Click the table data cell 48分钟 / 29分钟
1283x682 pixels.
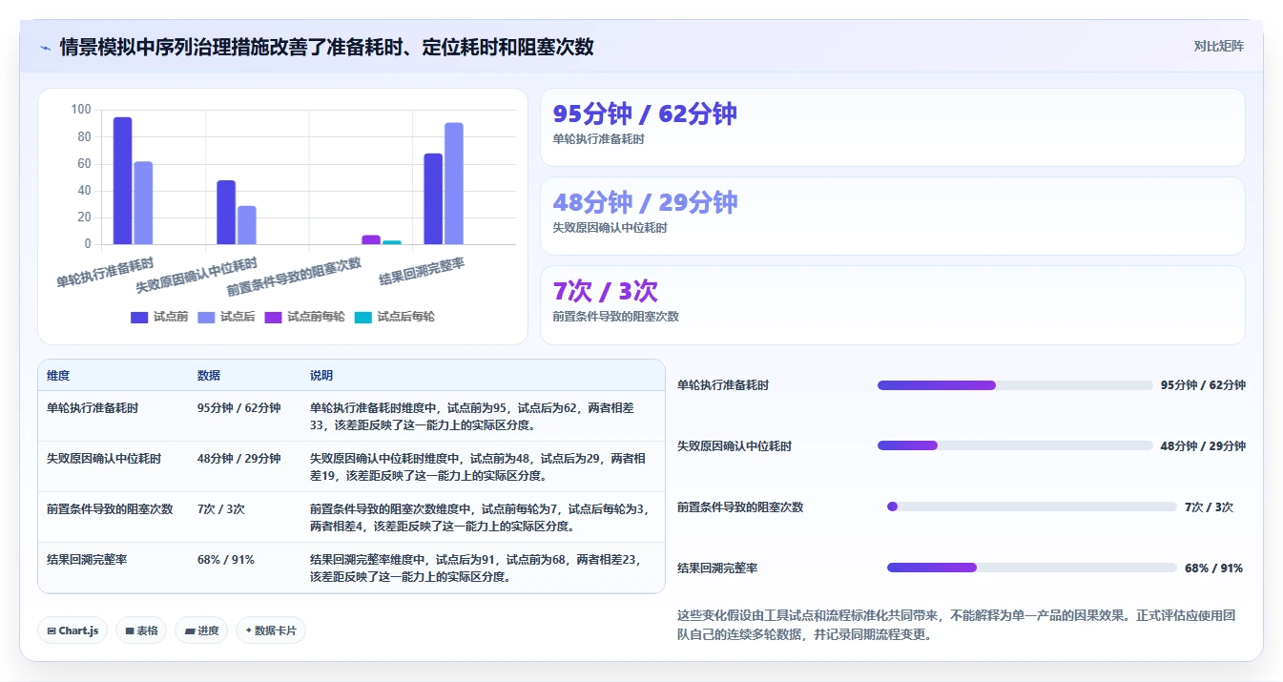238,458
